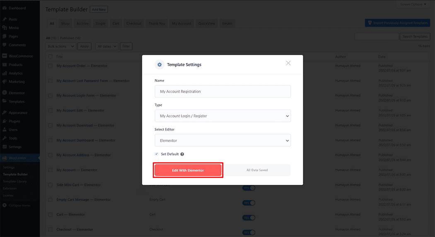Click the Set Default help question icon
435x237 pixels.
click(x=182, y=154)
